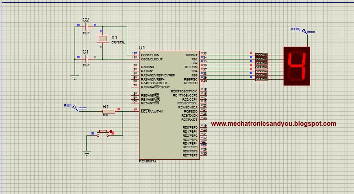The width and height of the screenshot is (354, 194).
Task: Click the R1 reference label
Action: pos(106,107)
